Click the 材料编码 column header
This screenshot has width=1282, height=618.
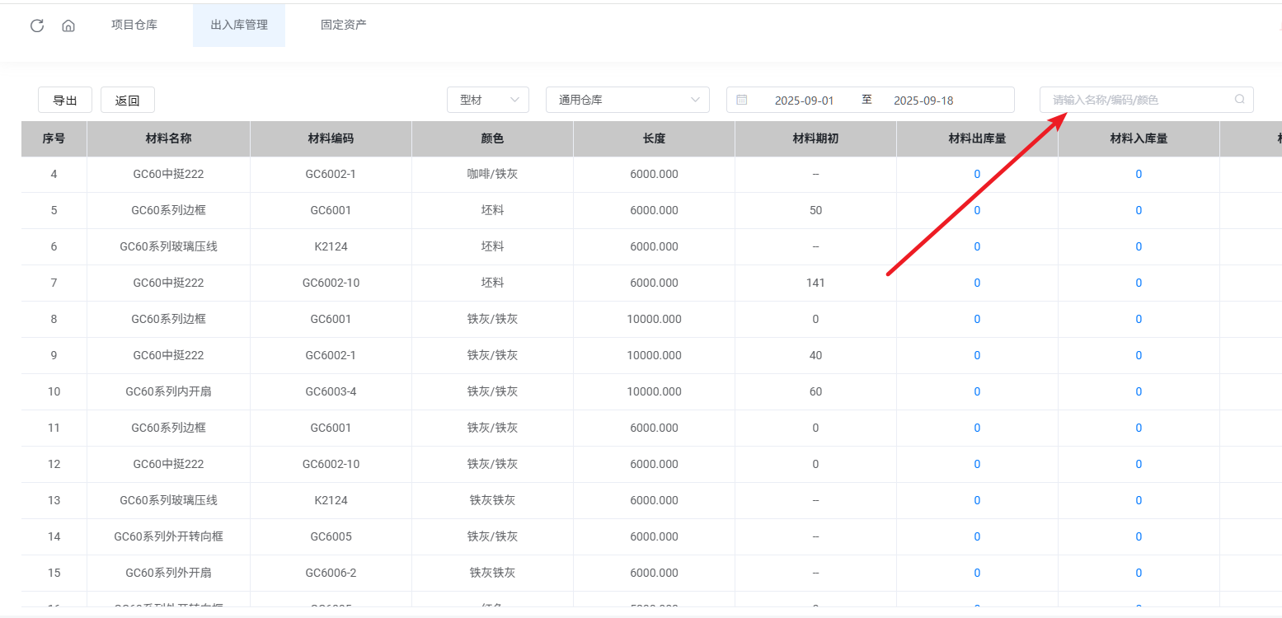click(x=331, y=138)
